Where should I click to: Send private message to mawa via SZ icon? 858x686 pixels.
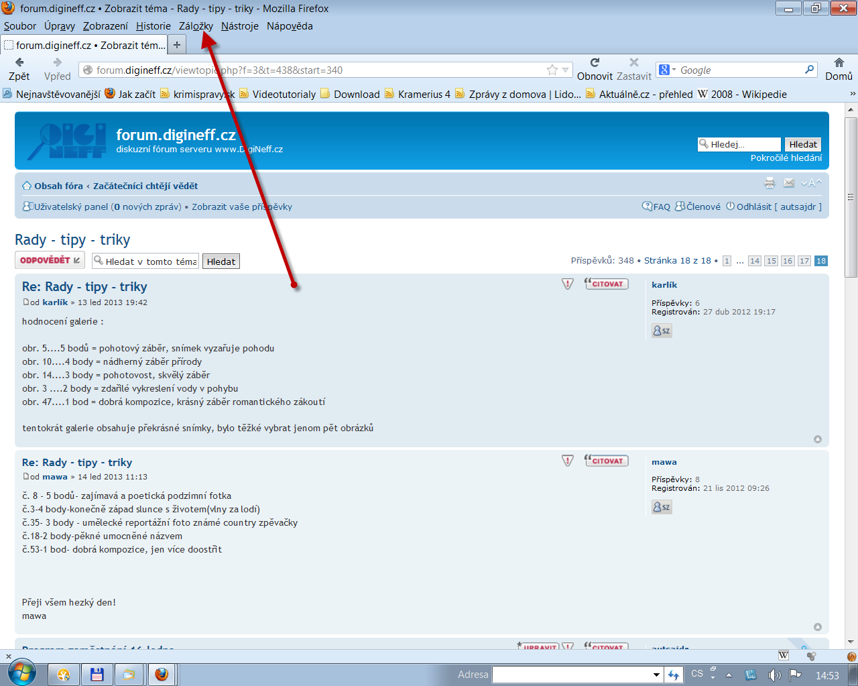point(662,507)
